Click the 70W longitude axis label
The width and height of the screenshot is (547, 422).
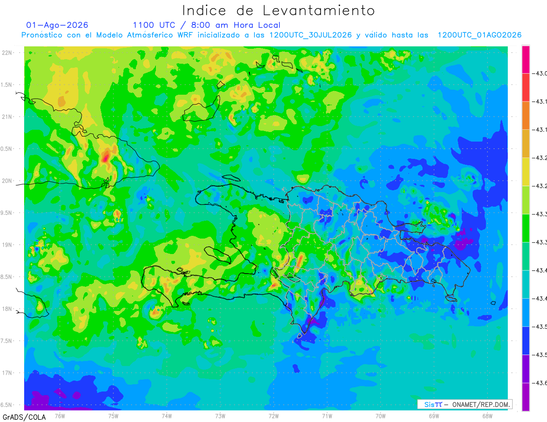tap(381, 416)
